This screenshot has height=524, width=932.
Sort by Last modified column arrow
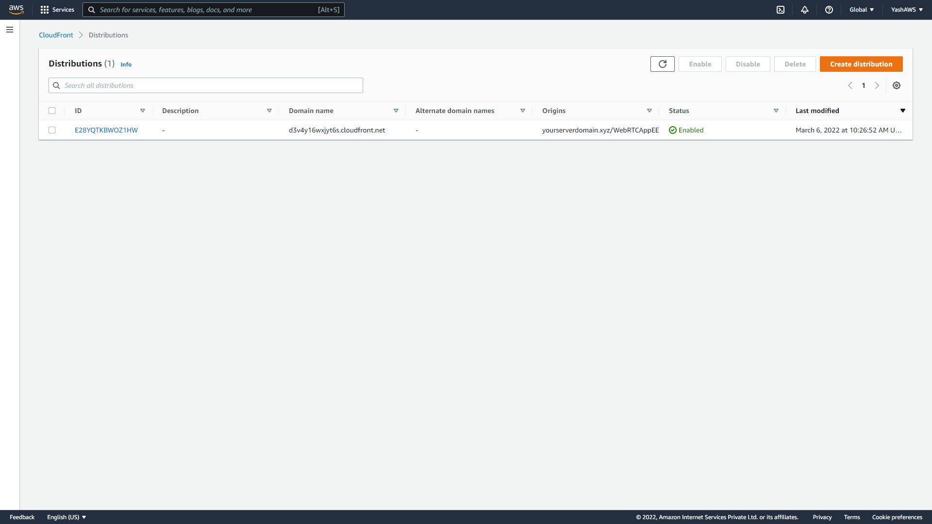pyautogui.click(x=903, y=111)
